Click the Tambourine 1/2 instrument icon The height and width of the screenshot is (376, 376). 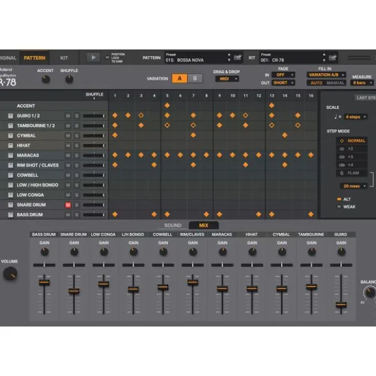pos(10,126)
